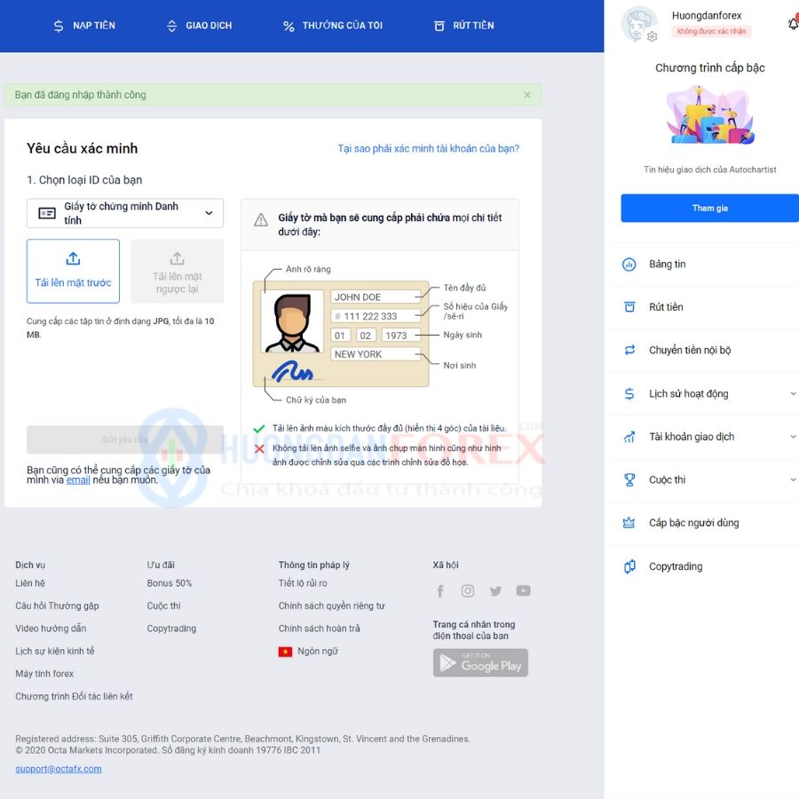Click the Tài khoản giao dịch chart icon

629,437
